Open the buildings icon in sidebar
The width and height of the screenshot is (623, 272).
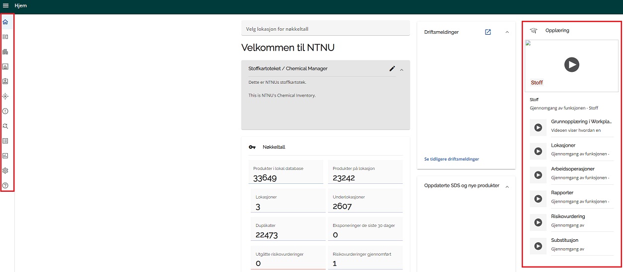[5, 52]
